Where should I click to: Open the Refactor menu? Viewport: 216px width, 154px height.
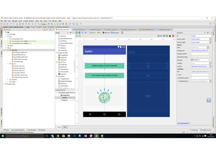[x=32, y=21]
